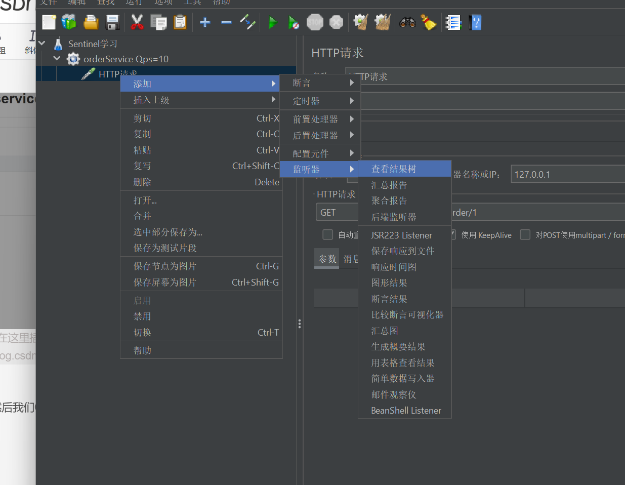This screenshot has height=485, width=625.
Task: Click the Cut scissors icon
Action: (x=137, y=22)
